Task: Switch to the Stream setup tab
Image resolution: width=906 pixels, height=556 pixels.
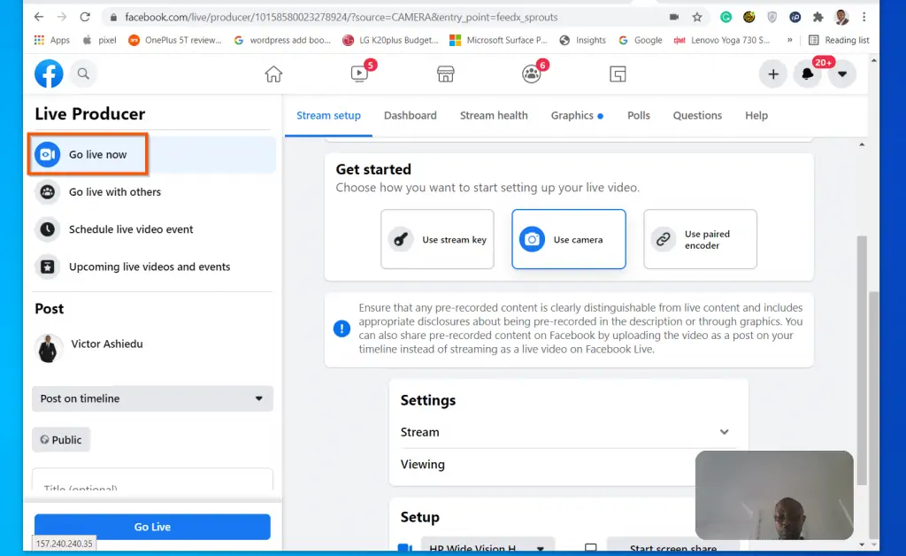Action: (329, 116)
